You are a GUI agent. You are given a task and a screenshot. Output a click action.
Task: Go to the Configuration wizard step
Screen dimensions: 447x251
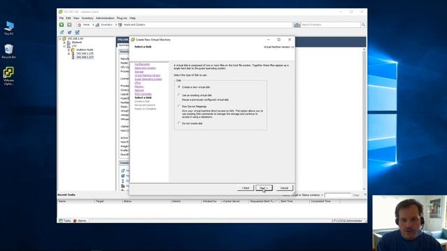pos(142,64)
